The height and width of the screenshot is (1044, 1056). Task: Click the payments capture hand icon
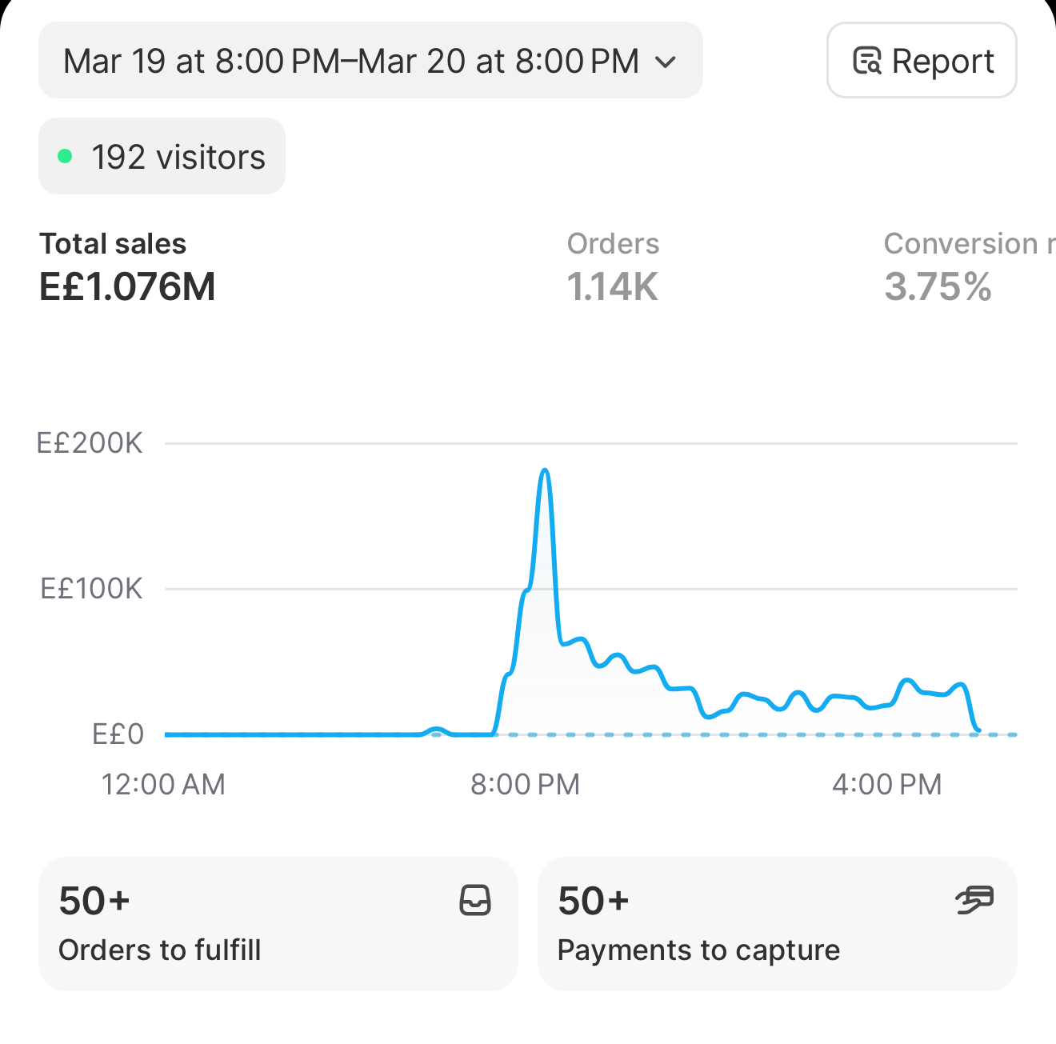click(974, 900)
